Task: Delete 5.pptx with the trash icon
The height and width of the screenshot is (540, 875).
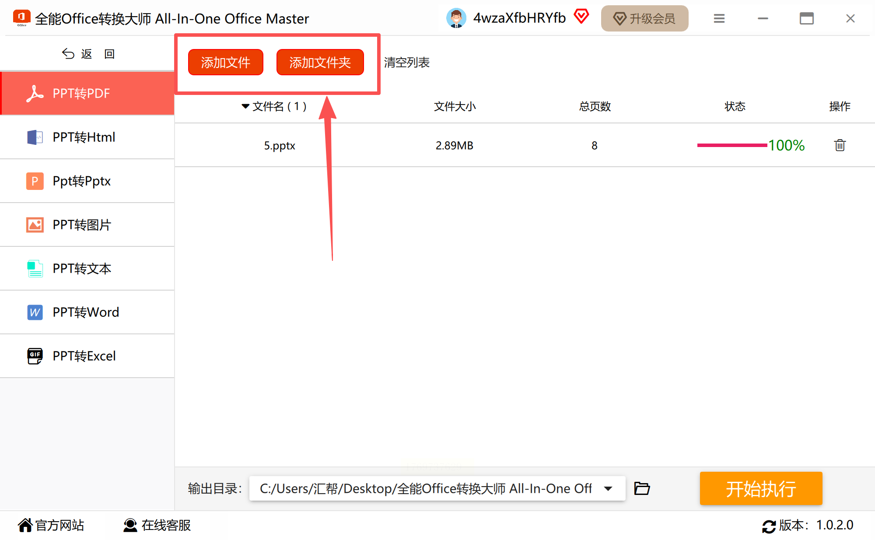Action: 840,145
